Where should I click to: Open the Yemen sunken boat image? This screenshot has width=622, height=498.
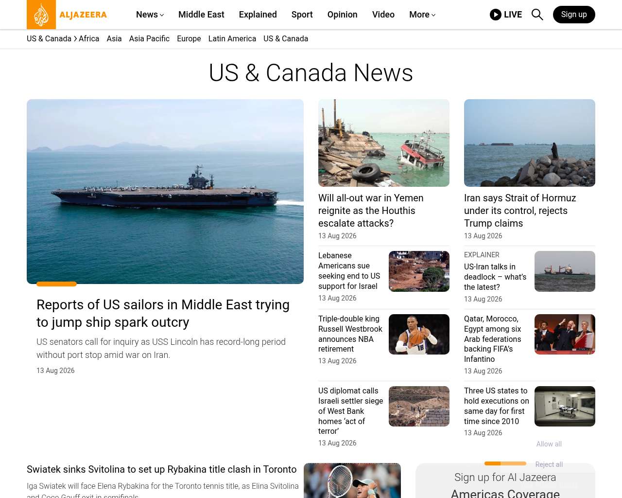(x=384, y=143)
